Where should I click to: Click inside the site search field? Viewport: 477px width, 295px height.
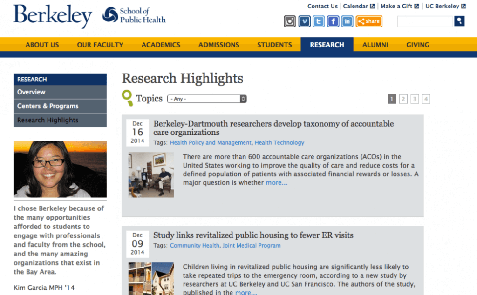tap(425, 21)
